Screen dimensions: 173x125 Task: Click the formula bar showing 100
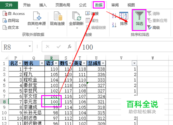click(125, 47)
